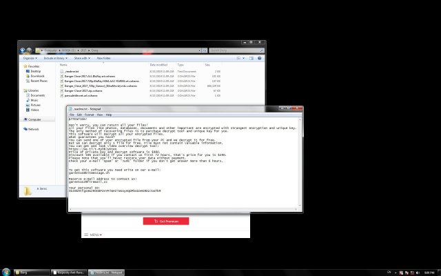Viewport: 441px width, 276px height.
Task: Click the ATTENTION! line in Notepad
Action: point(78,119)
